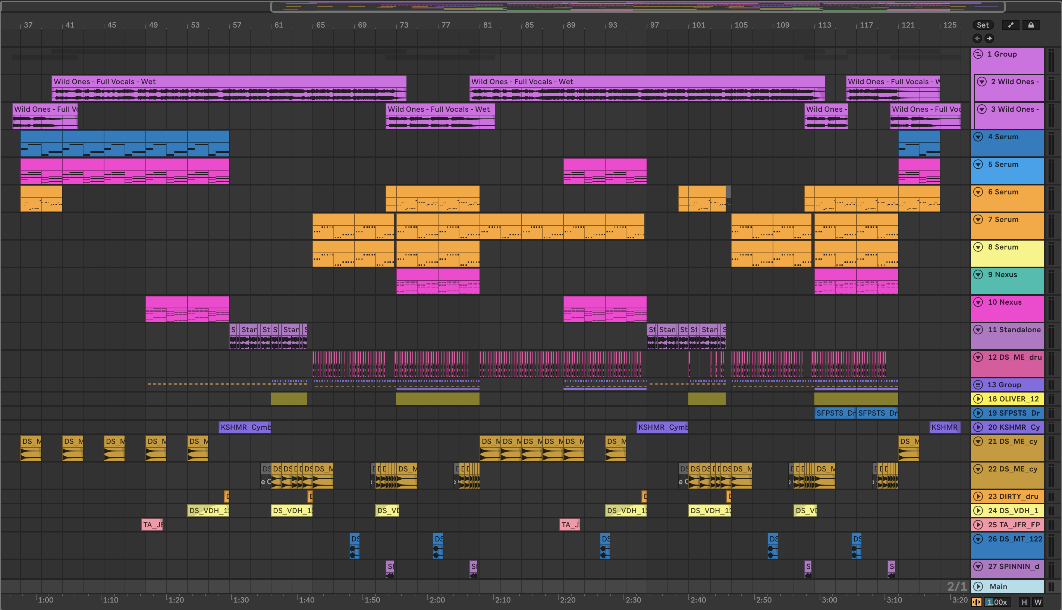The image size is (1062, 610).
Task: Click play icon on 20 KSHMR_Cy track
Action: point(978,428)
